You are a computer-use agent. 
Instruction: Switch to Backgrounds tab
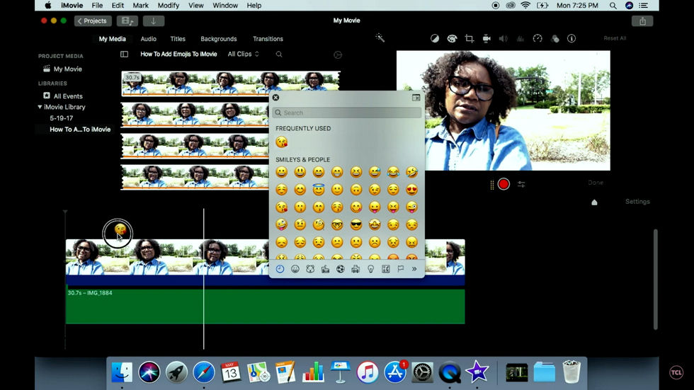point(219,39)
